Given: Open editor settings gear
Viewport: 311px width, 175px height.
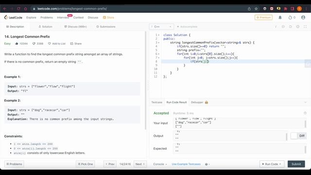Looking at the screenshot, I should tap(298, 27).
